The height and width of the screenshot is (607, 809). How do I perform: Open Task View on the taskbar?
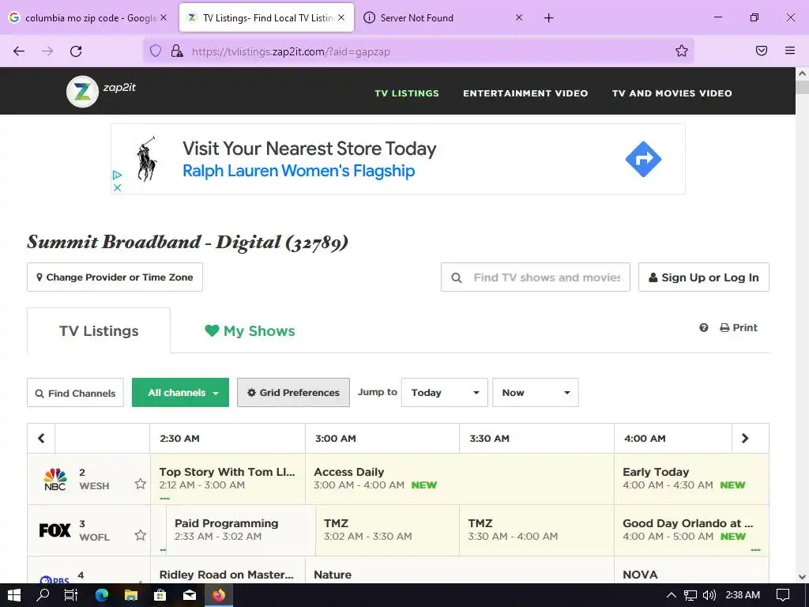tap(70, 595)
